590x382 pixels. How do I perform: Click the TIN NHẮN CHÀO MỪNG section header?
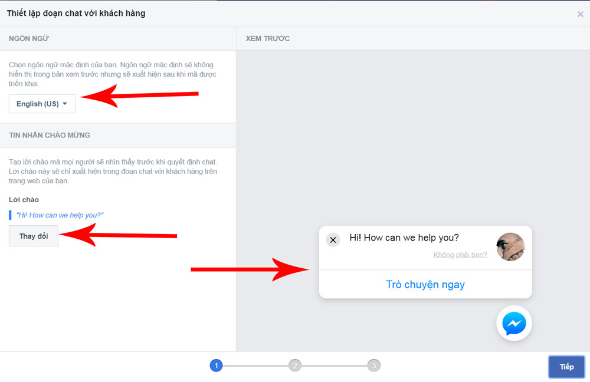tap(50, 135)
